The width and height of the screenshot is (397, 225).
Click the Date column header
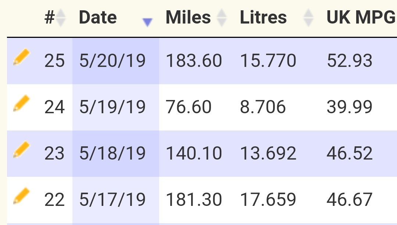pos(98,18)
